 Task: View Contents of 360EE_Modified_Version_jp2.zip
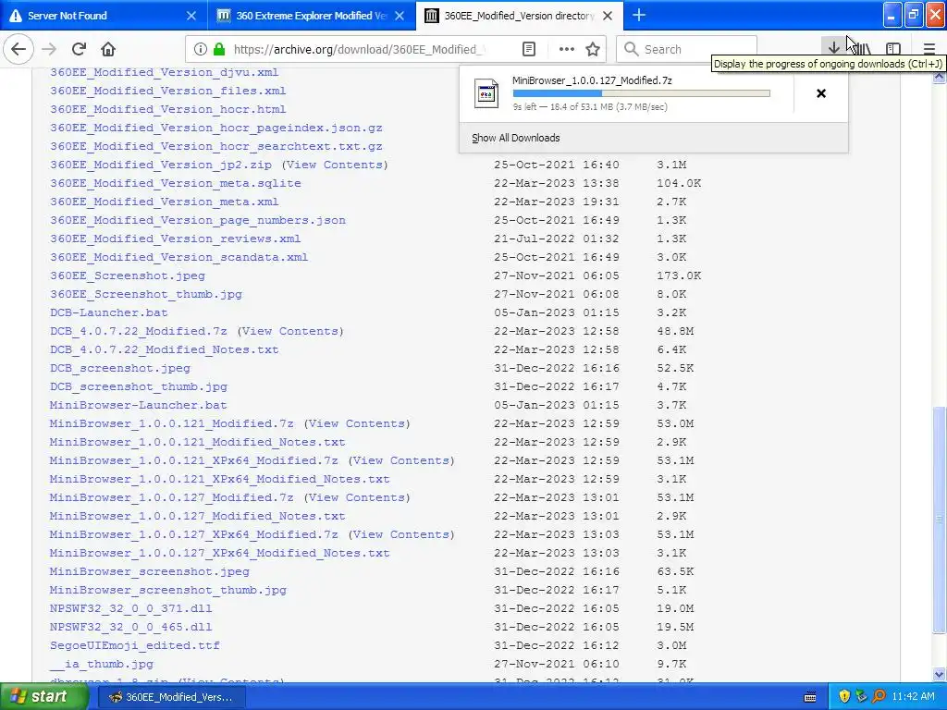[x=335, y=165]
